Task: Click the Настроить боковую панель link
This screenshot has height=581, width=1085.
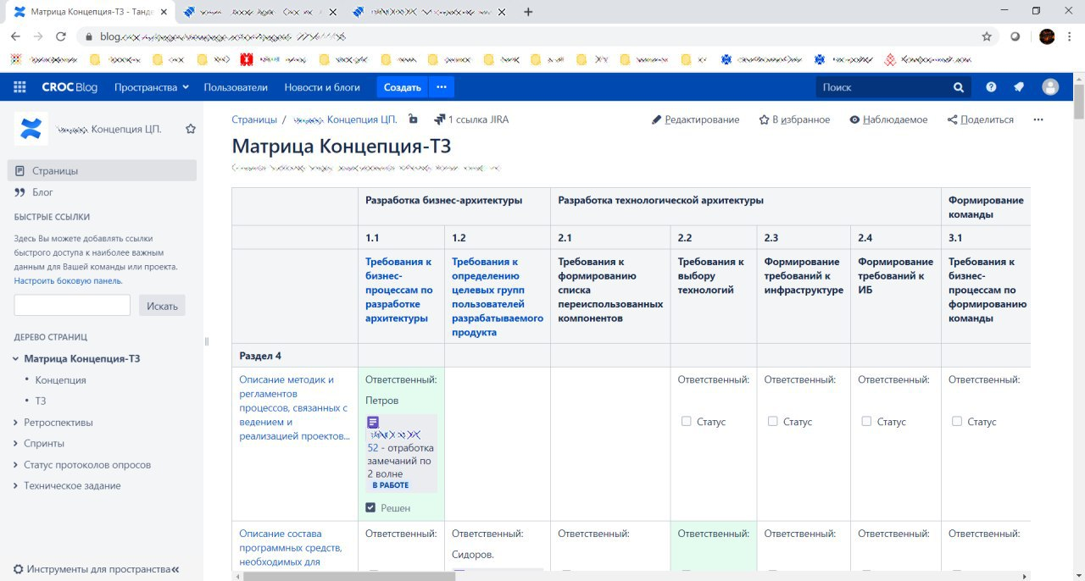Action: 69,280
